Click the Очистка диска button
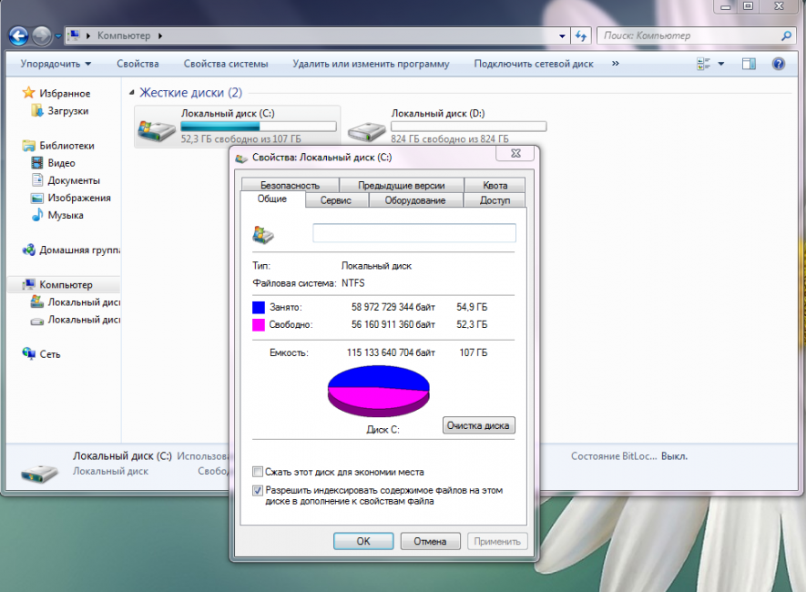 pos(478,425)
